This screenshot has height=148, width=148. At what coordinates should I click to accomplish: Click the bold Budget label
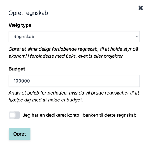click(17, 69)
